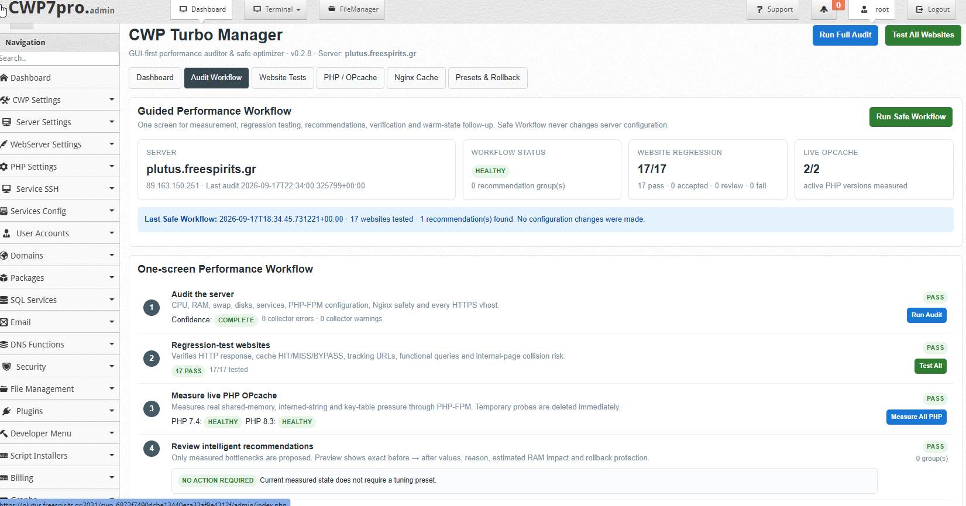
Task: Click the Test All button
Action: [x=930, y=366]
